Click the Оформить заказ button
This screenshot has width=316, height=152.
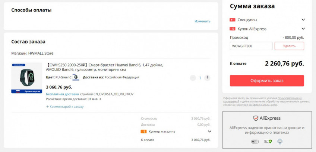point(267,81)
